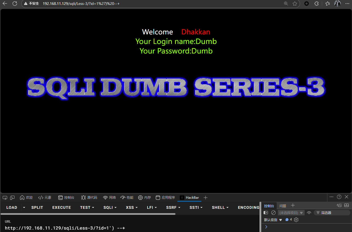Open the XSS dropdown menu
Screen dimensions: 352x232
[x=132, y=207]
